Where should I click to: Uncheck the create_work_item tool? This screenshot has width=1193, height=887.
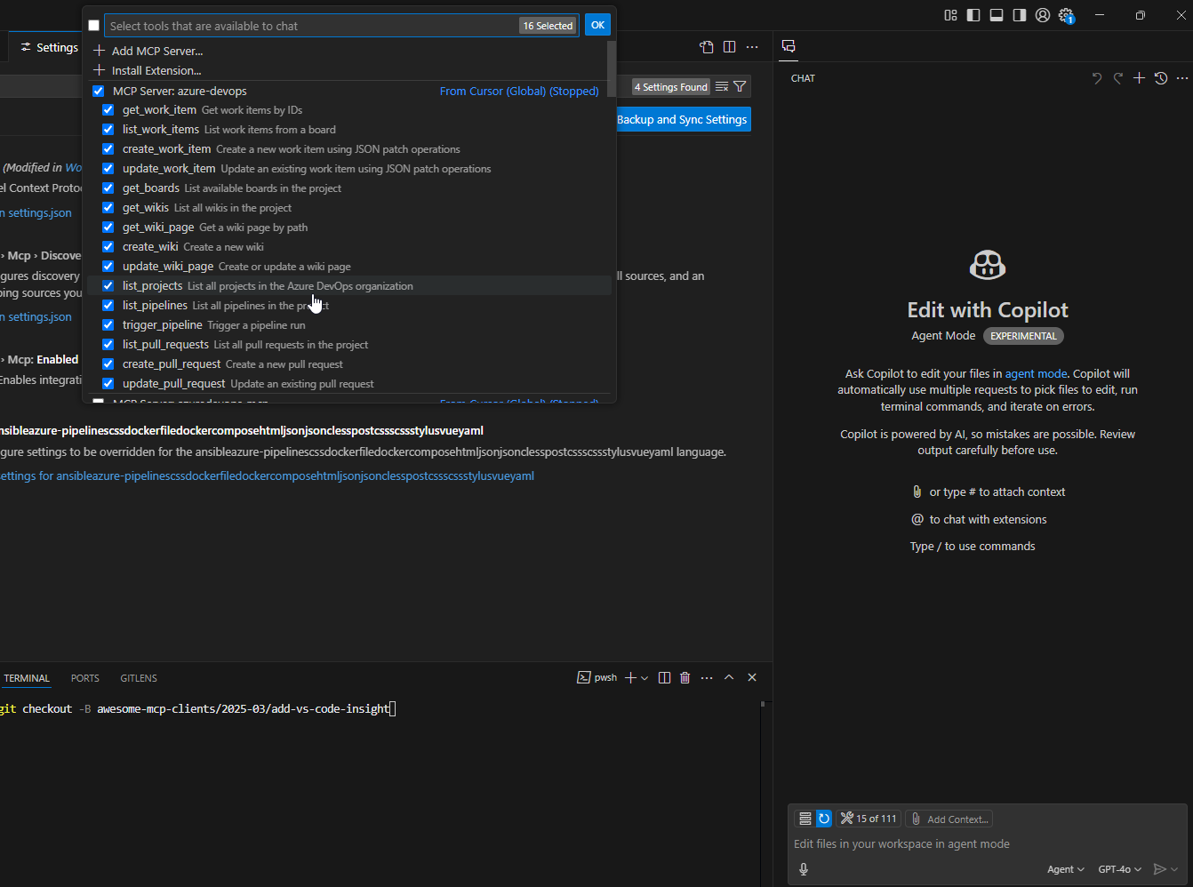[108, 149]
